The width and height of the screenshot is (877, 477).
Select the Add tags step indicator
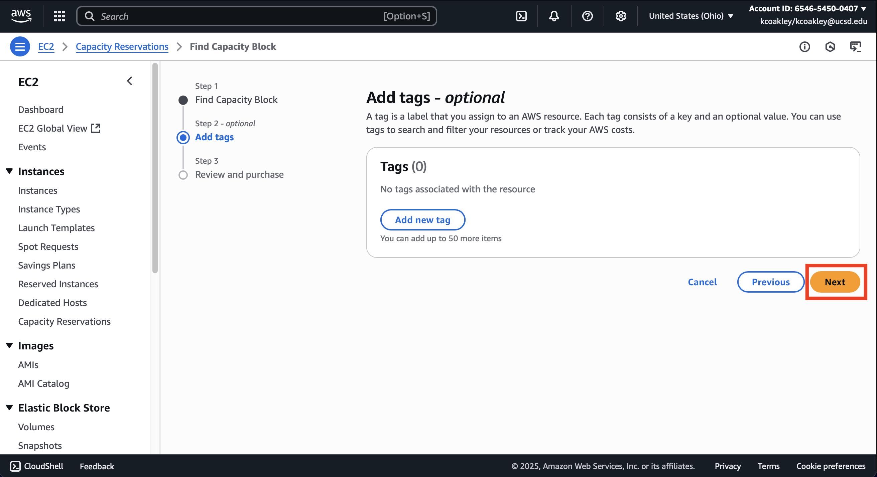[x=183, y=137]
